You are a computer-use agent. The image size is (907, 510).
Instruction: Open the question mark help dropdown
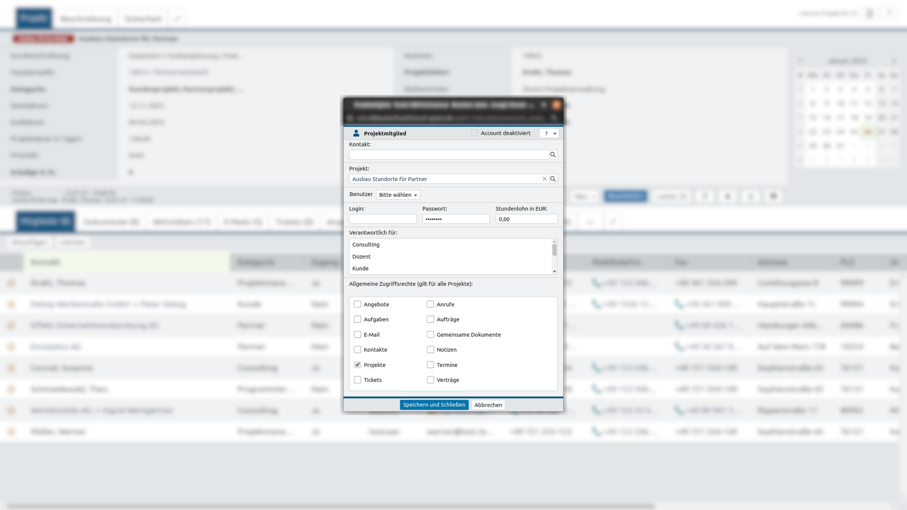point(549,133)
